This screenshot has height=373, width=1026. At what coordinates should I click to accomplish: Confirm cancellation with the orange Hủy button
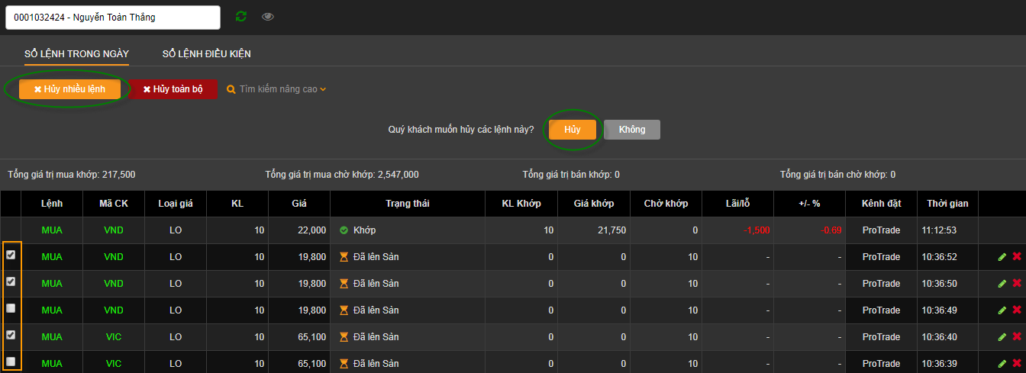pos(573,130)
